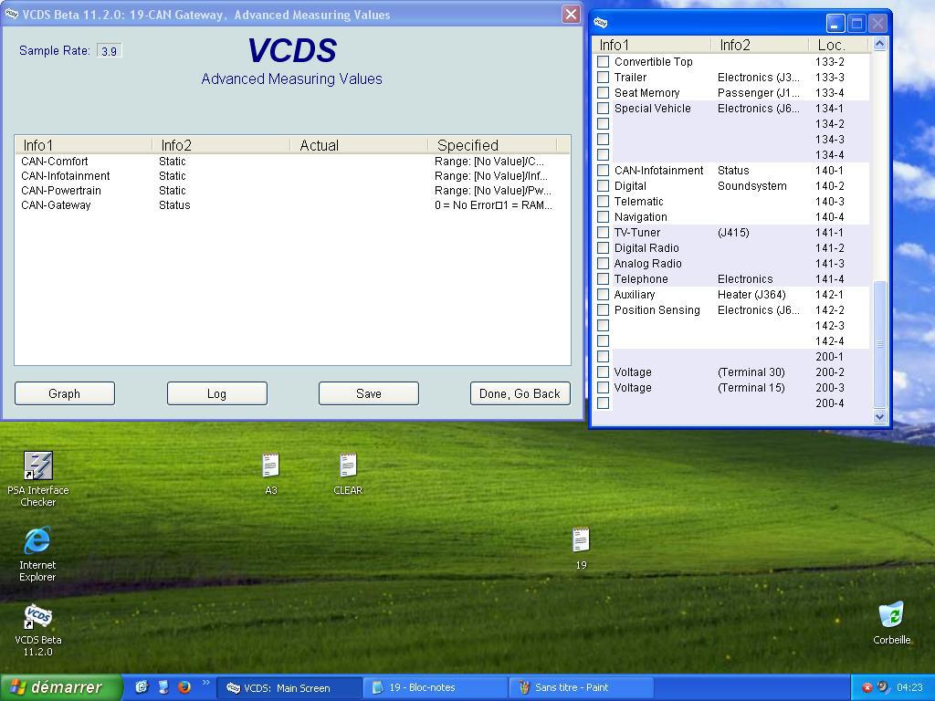Click Done, Go Back button
The image size is (935, 701).
520,393
